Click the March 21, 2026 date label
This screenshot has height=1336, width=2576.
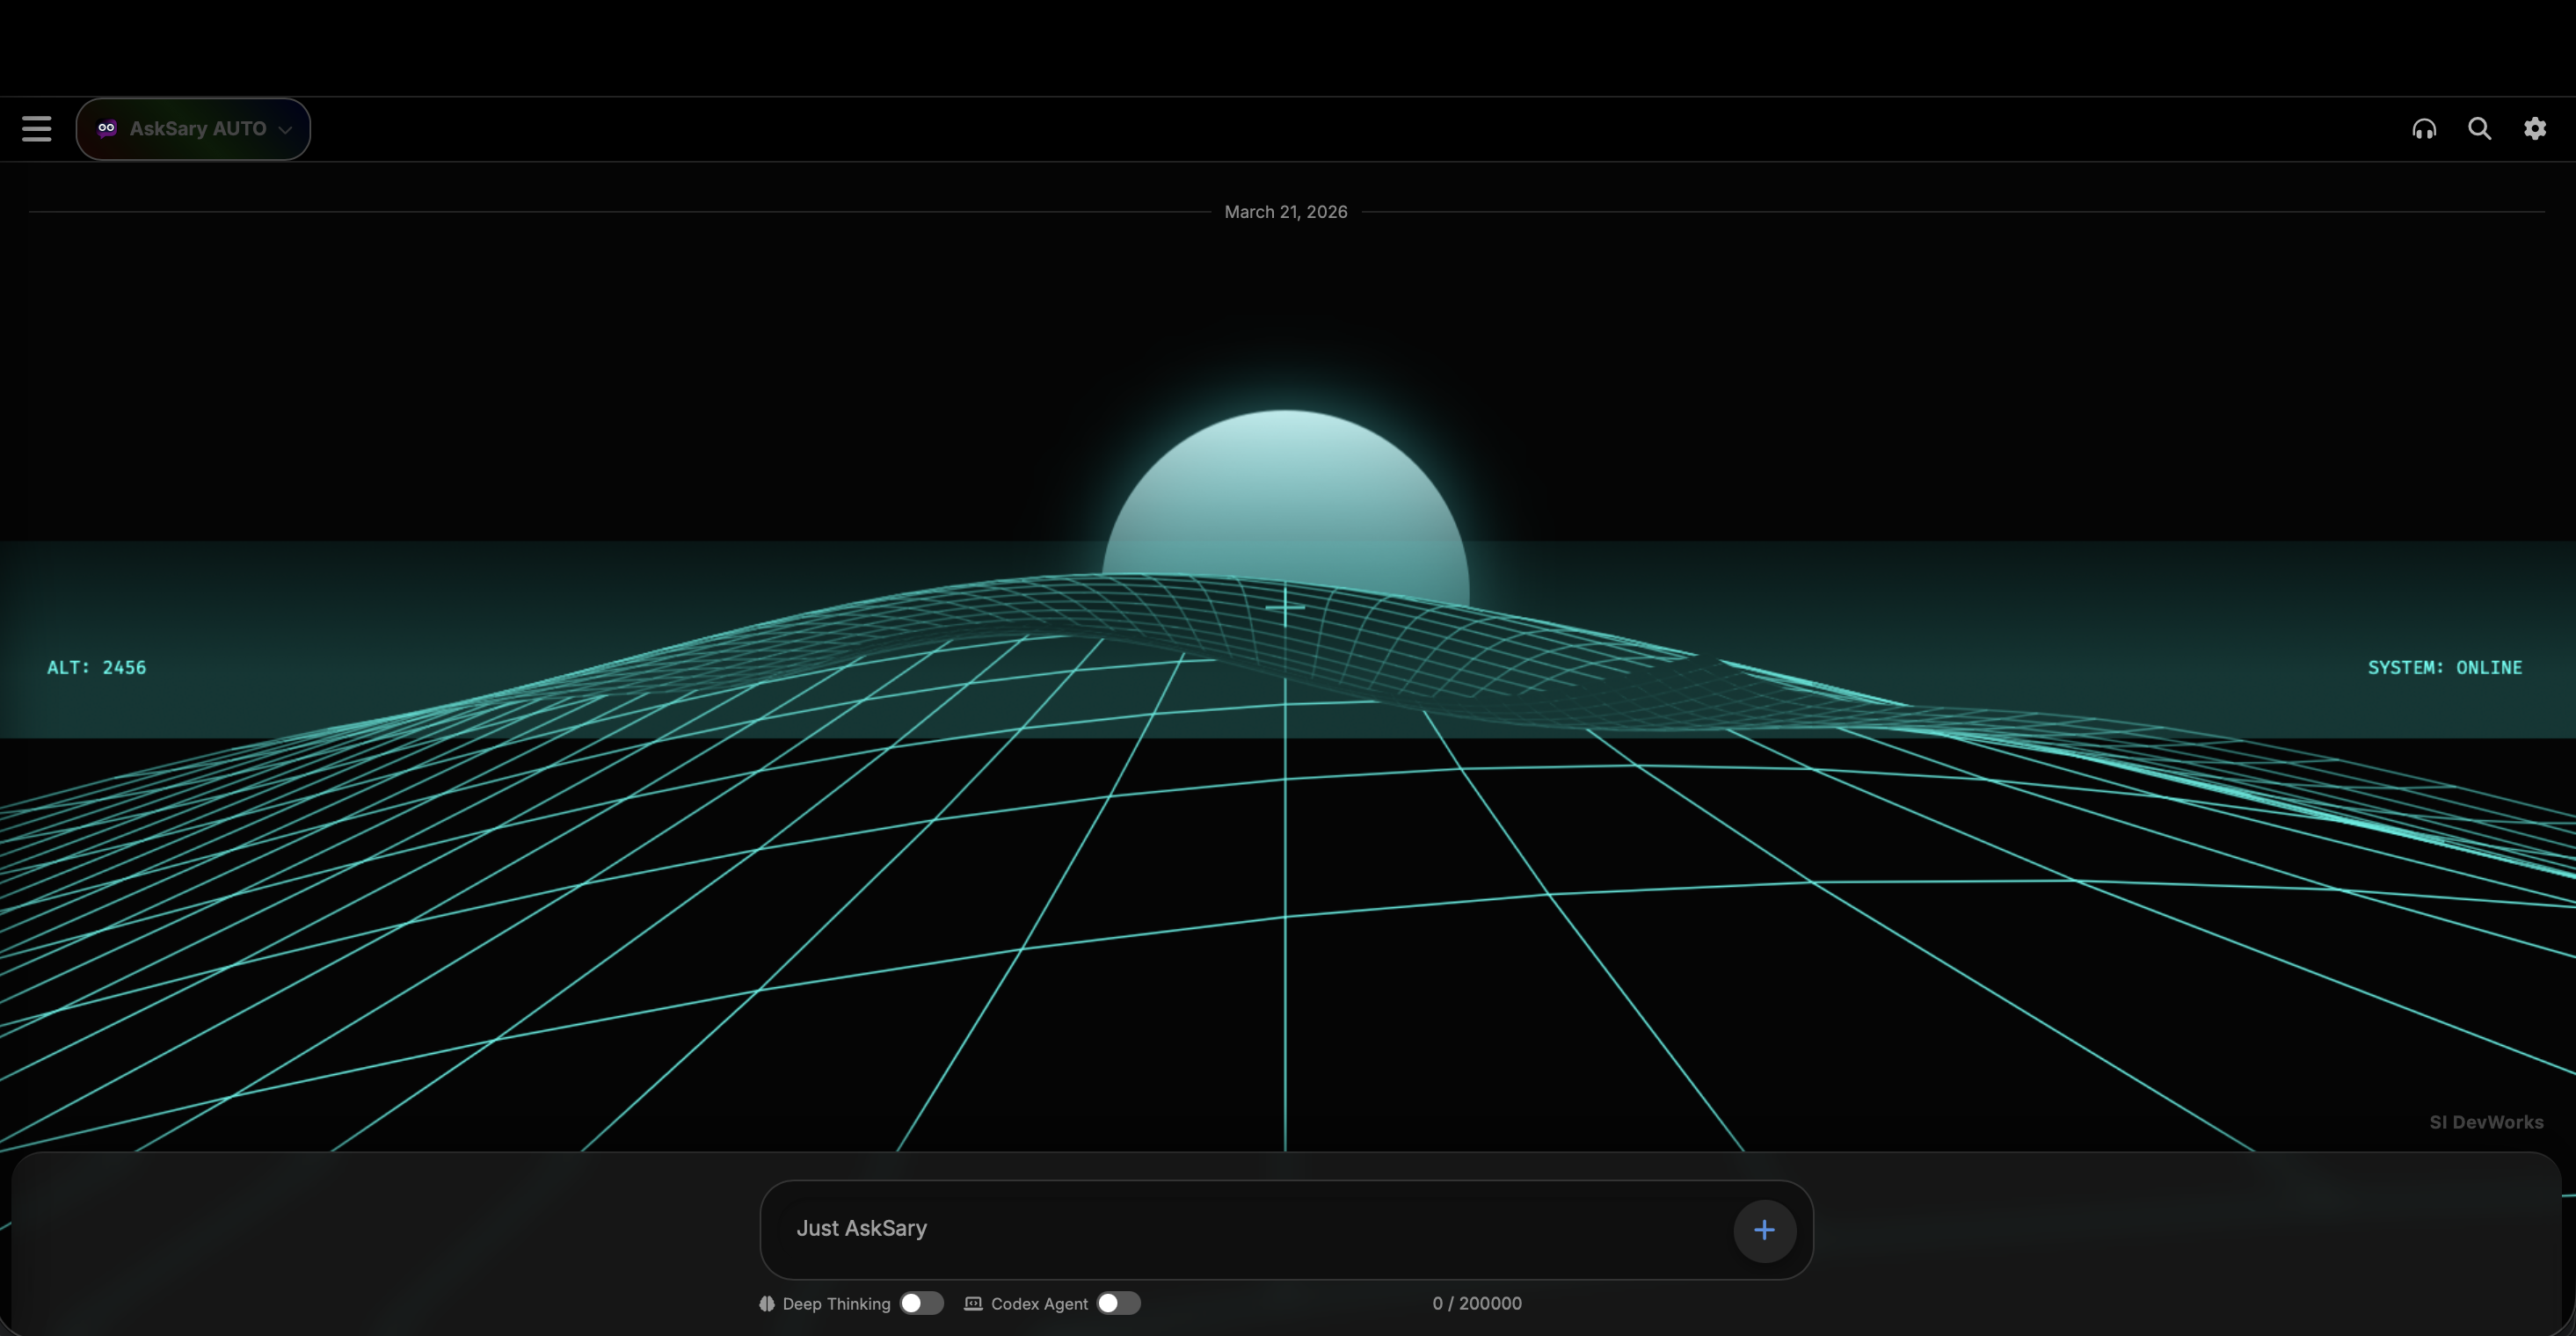pyautogui.click(x=1286, y=212)
